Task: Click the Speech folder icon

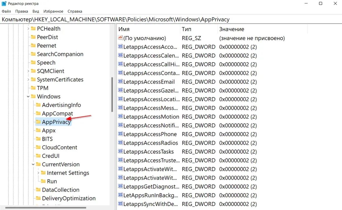Action: point(33,62)
